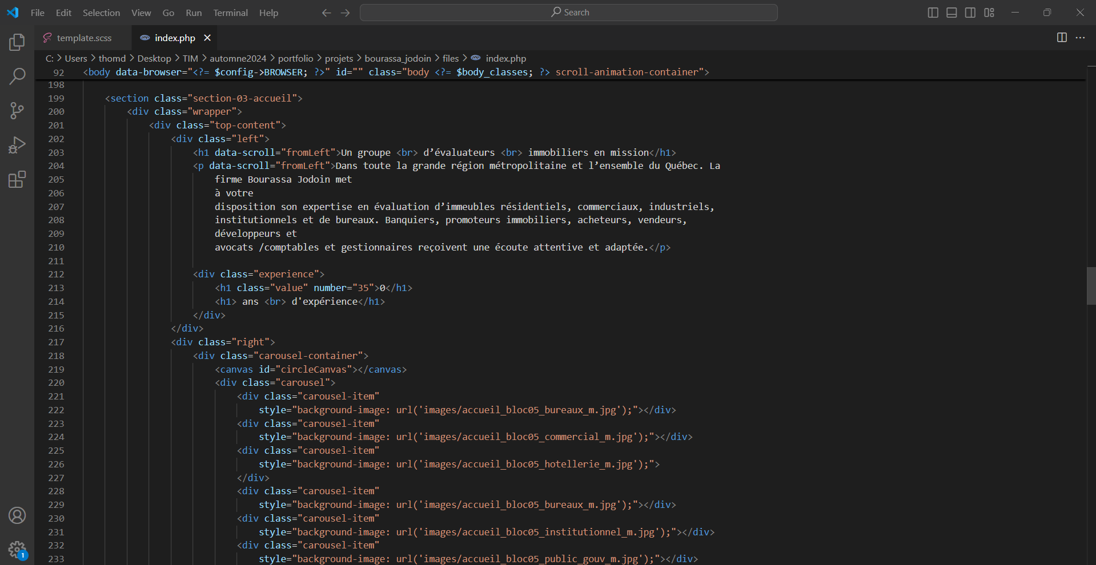Toggle the primary sidebar visibility

933,12
